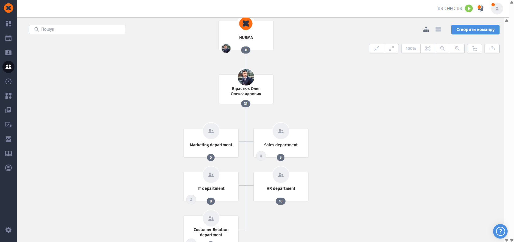Click the Створити команду button

475,30
